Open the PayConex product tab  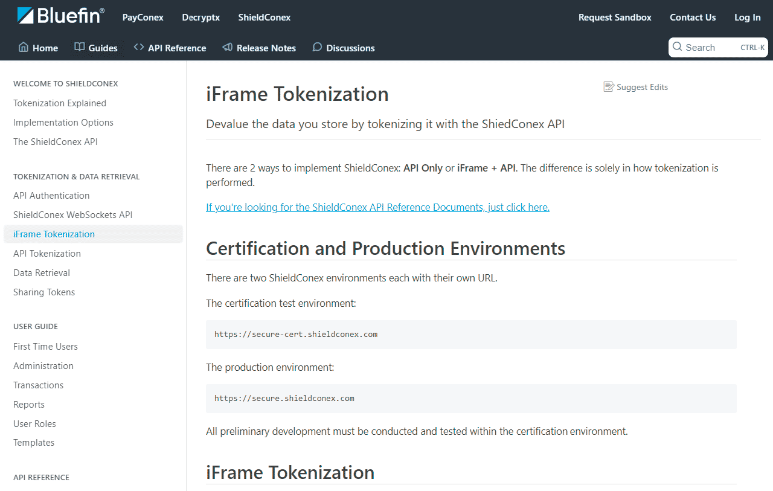pos(143,18)
